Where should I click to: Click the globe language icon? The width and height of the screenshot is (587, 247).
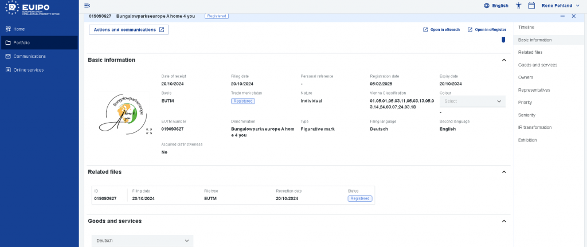[487, 6]
